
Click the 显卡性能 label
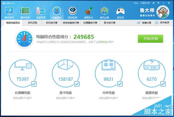[66, 93]
